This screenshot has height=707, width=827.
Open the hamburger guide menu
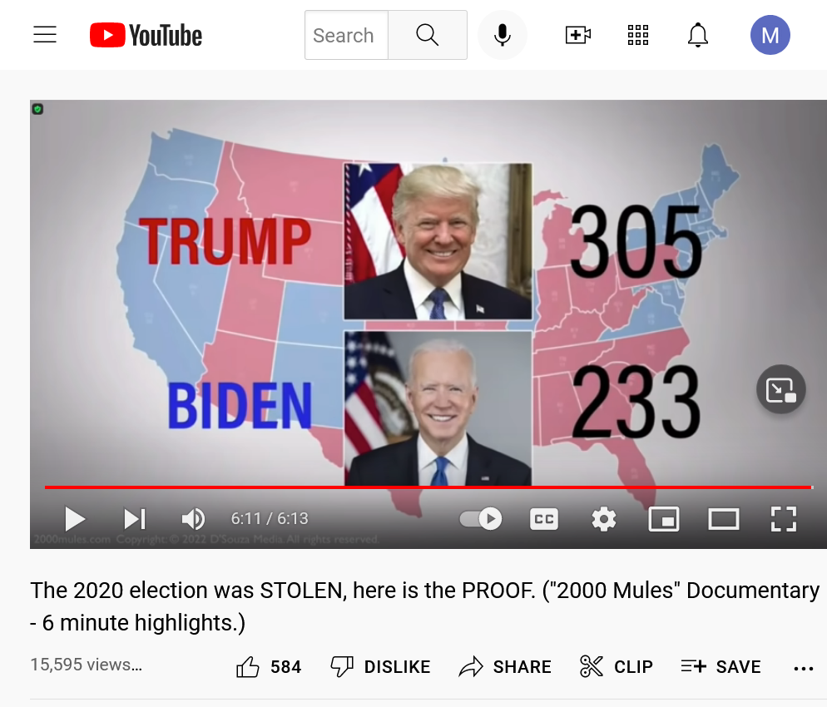45,35
